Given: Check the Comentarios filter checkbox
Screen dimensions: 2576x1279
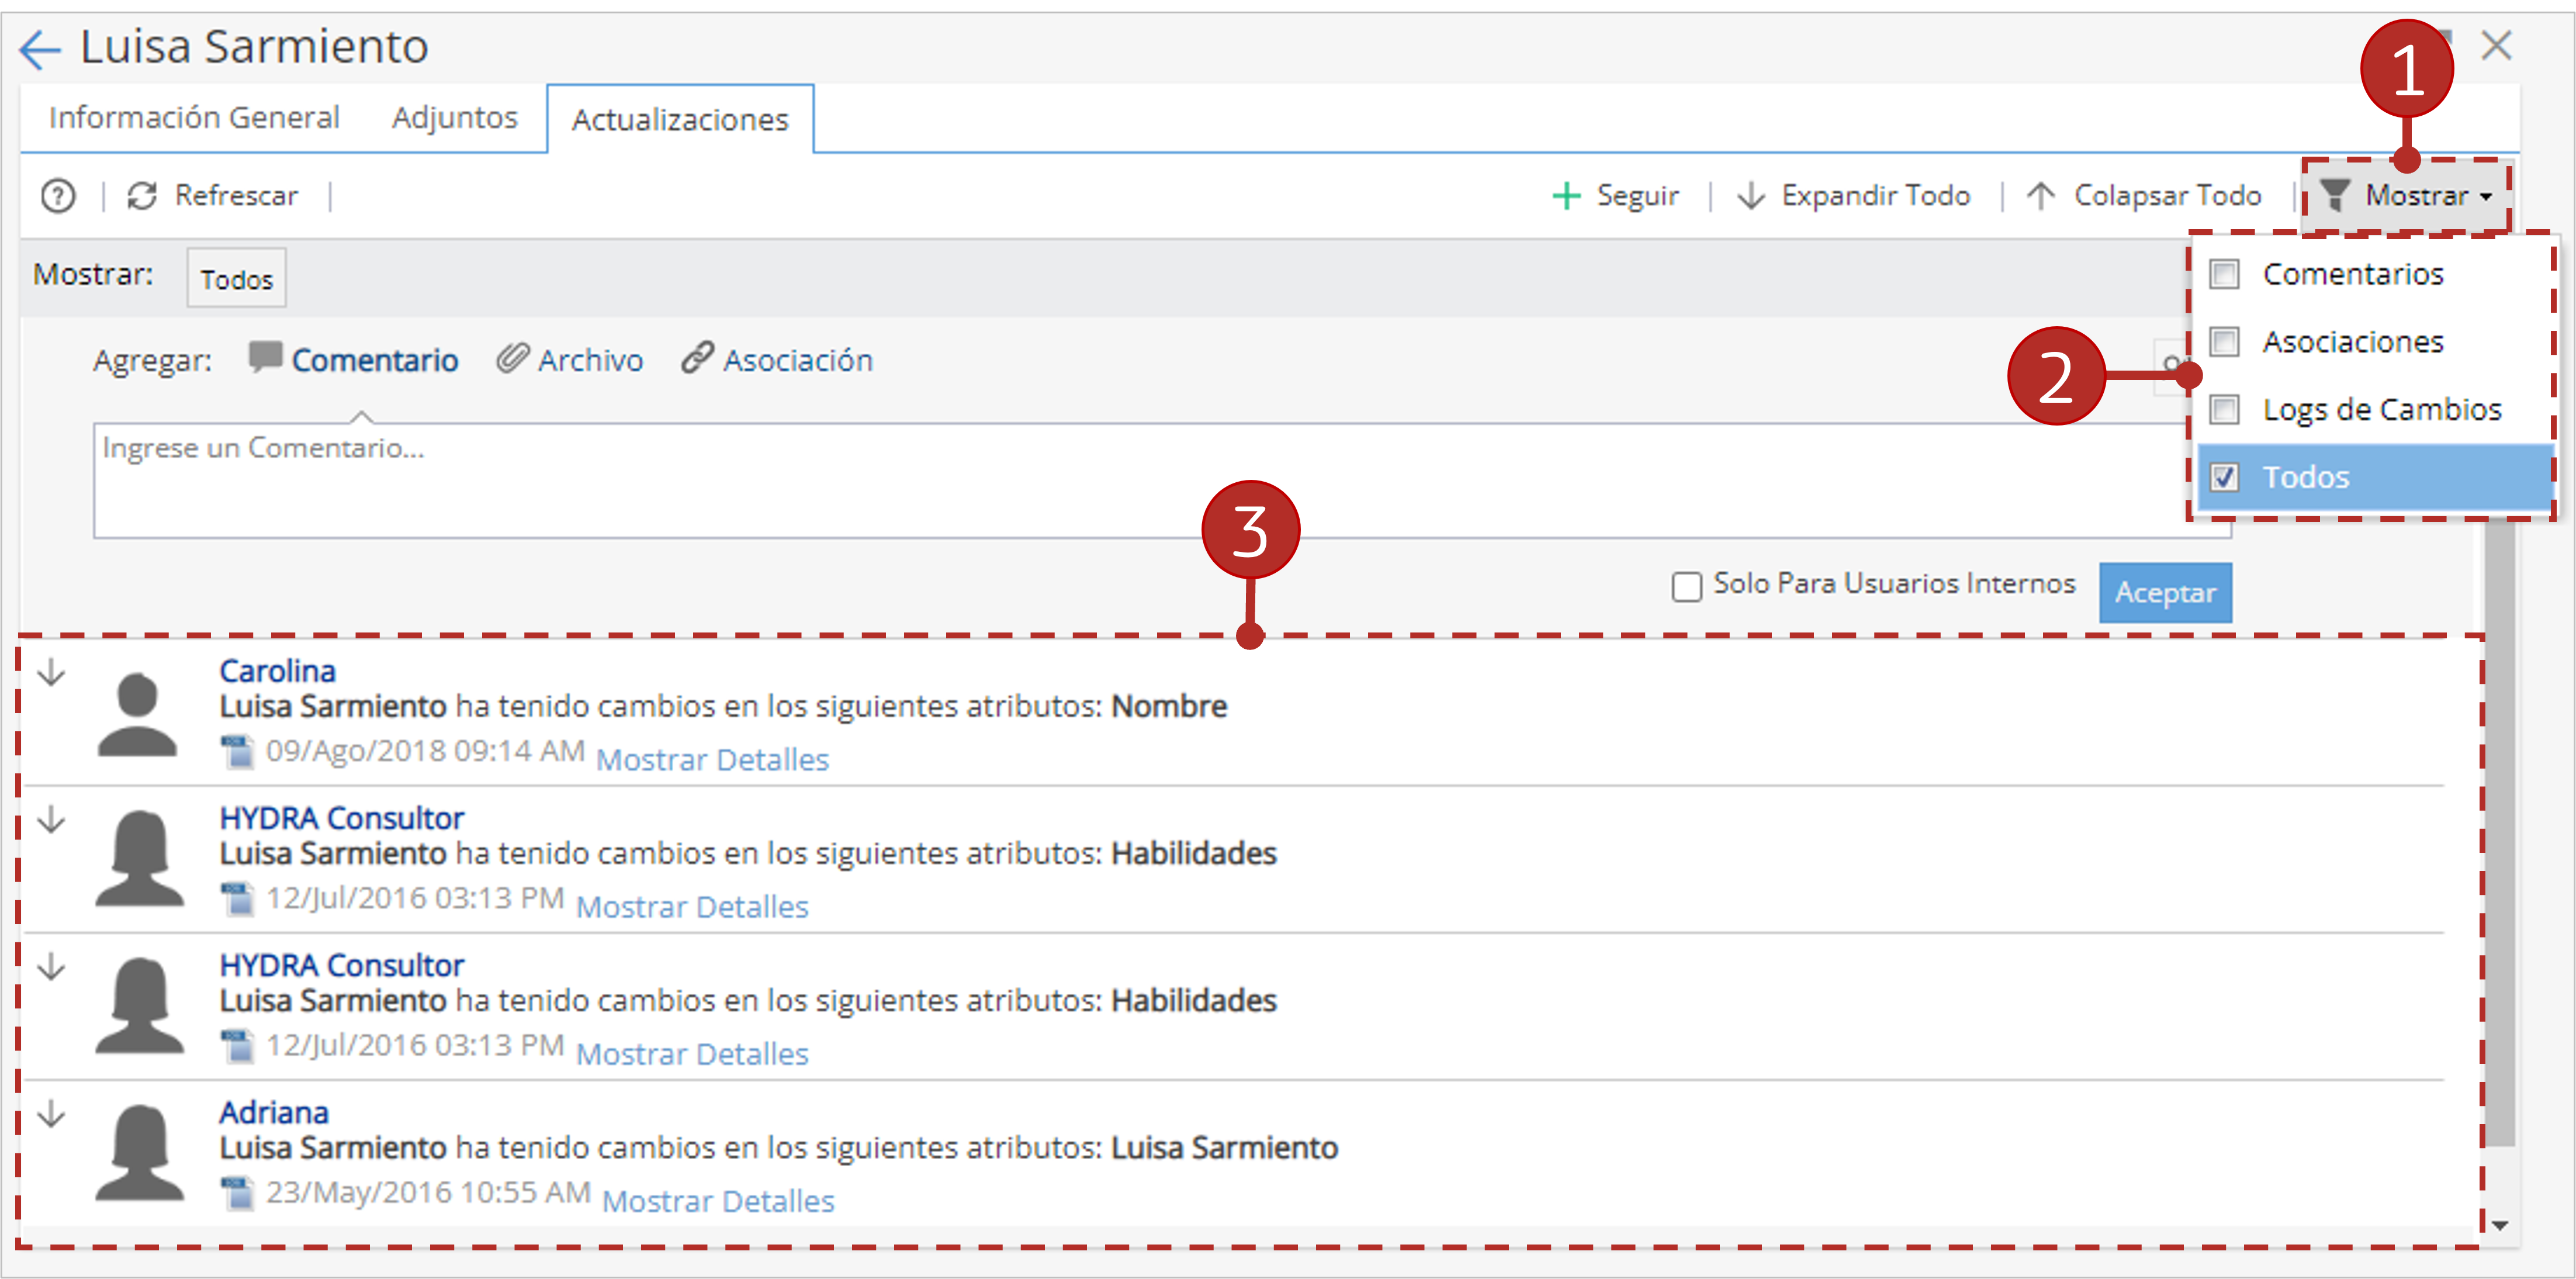Looking at the screenshot, I should click(2224, 274).
